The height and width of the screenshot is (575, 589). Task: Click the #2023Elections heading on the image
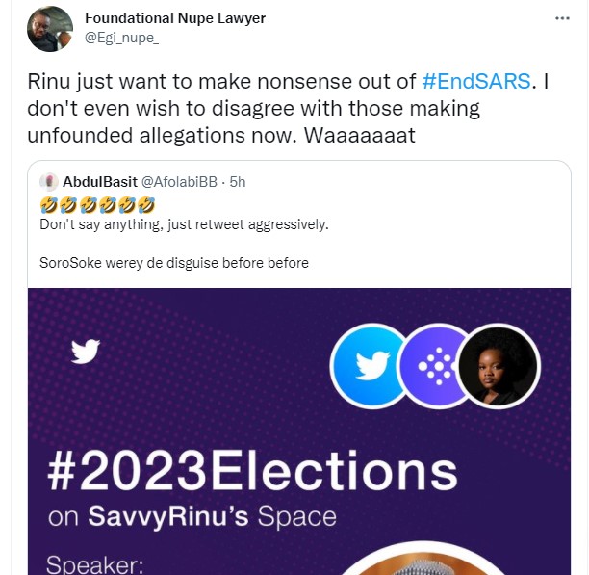pos(252,470)
